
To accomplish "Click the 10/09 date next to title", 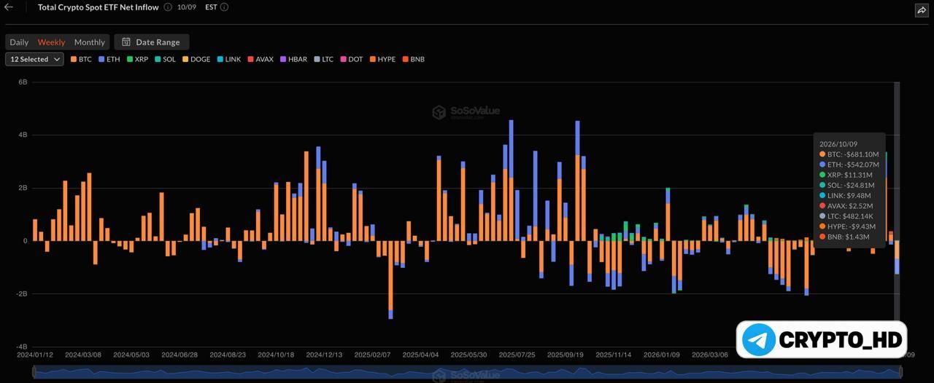I will pyautogui.click(x=187, y=7).
